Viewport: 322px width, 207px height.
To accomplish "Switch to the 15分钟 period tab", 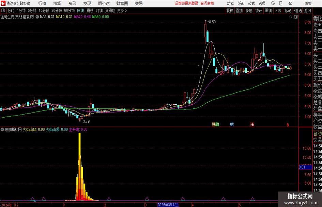I will [44, 11].
